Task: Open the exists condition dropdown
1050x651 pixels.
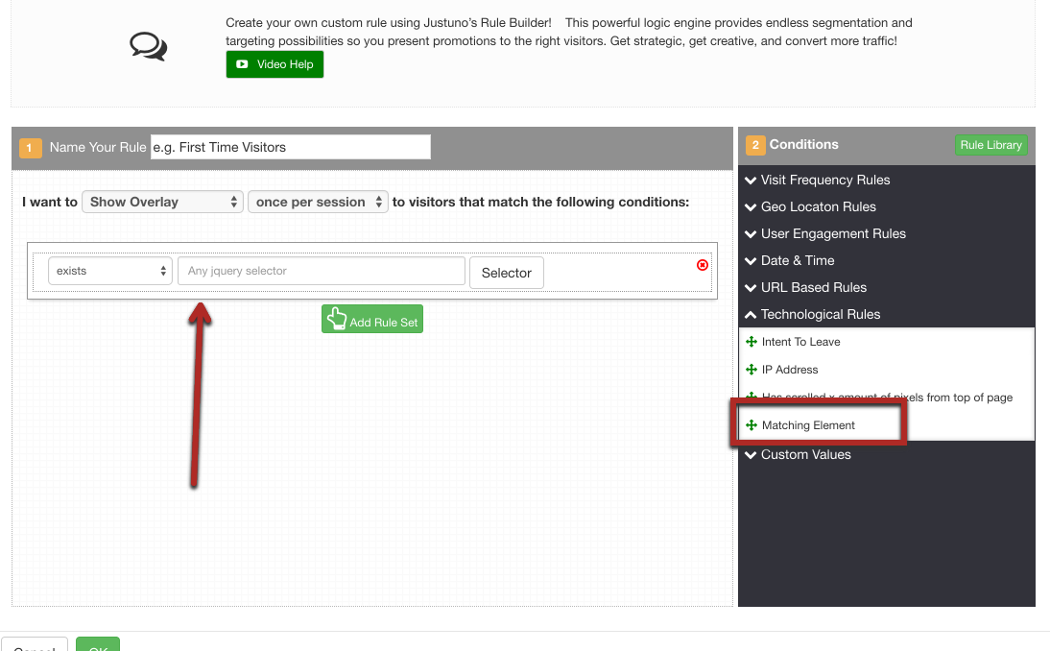Action: point(109,271)
